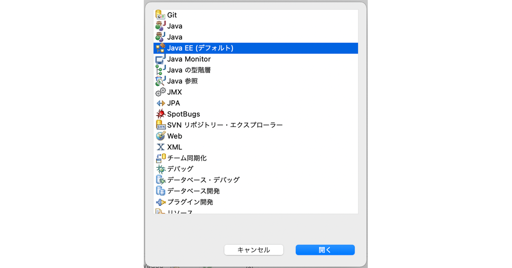Click the JPA perspective icon
The image size is (512, 268).
click(x=161, y=103)
